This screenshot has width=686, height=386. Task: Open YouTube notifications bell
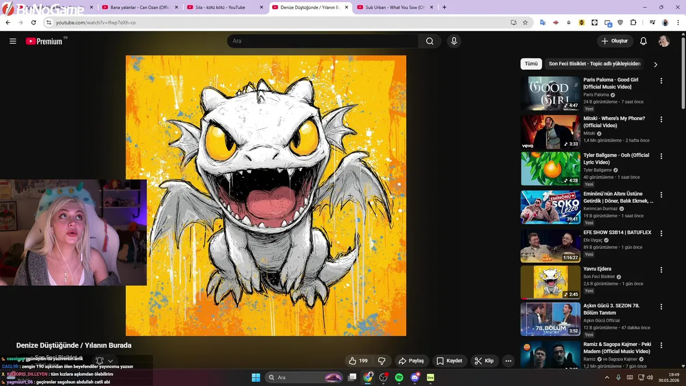click(x=644, y=41)
